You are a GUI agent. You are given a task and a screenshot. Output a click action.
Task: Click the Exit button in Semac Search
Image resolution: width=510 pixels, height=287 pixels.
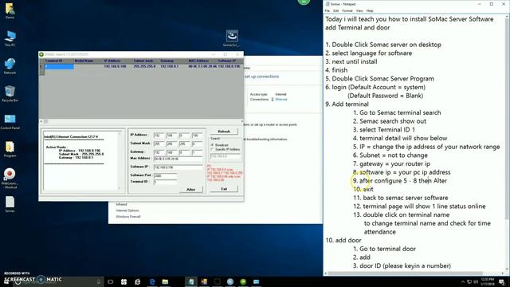click(224, 189)
